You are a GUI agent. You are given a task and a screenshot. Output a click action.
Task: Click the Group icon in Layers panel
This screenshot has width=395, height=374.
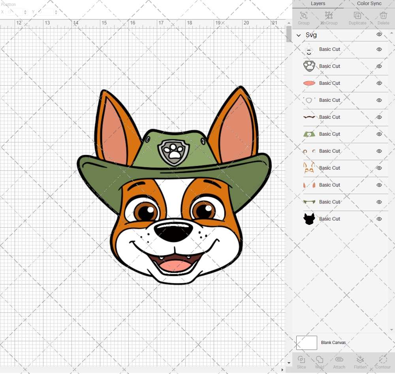pyautogui.click(x=303, y=16)
